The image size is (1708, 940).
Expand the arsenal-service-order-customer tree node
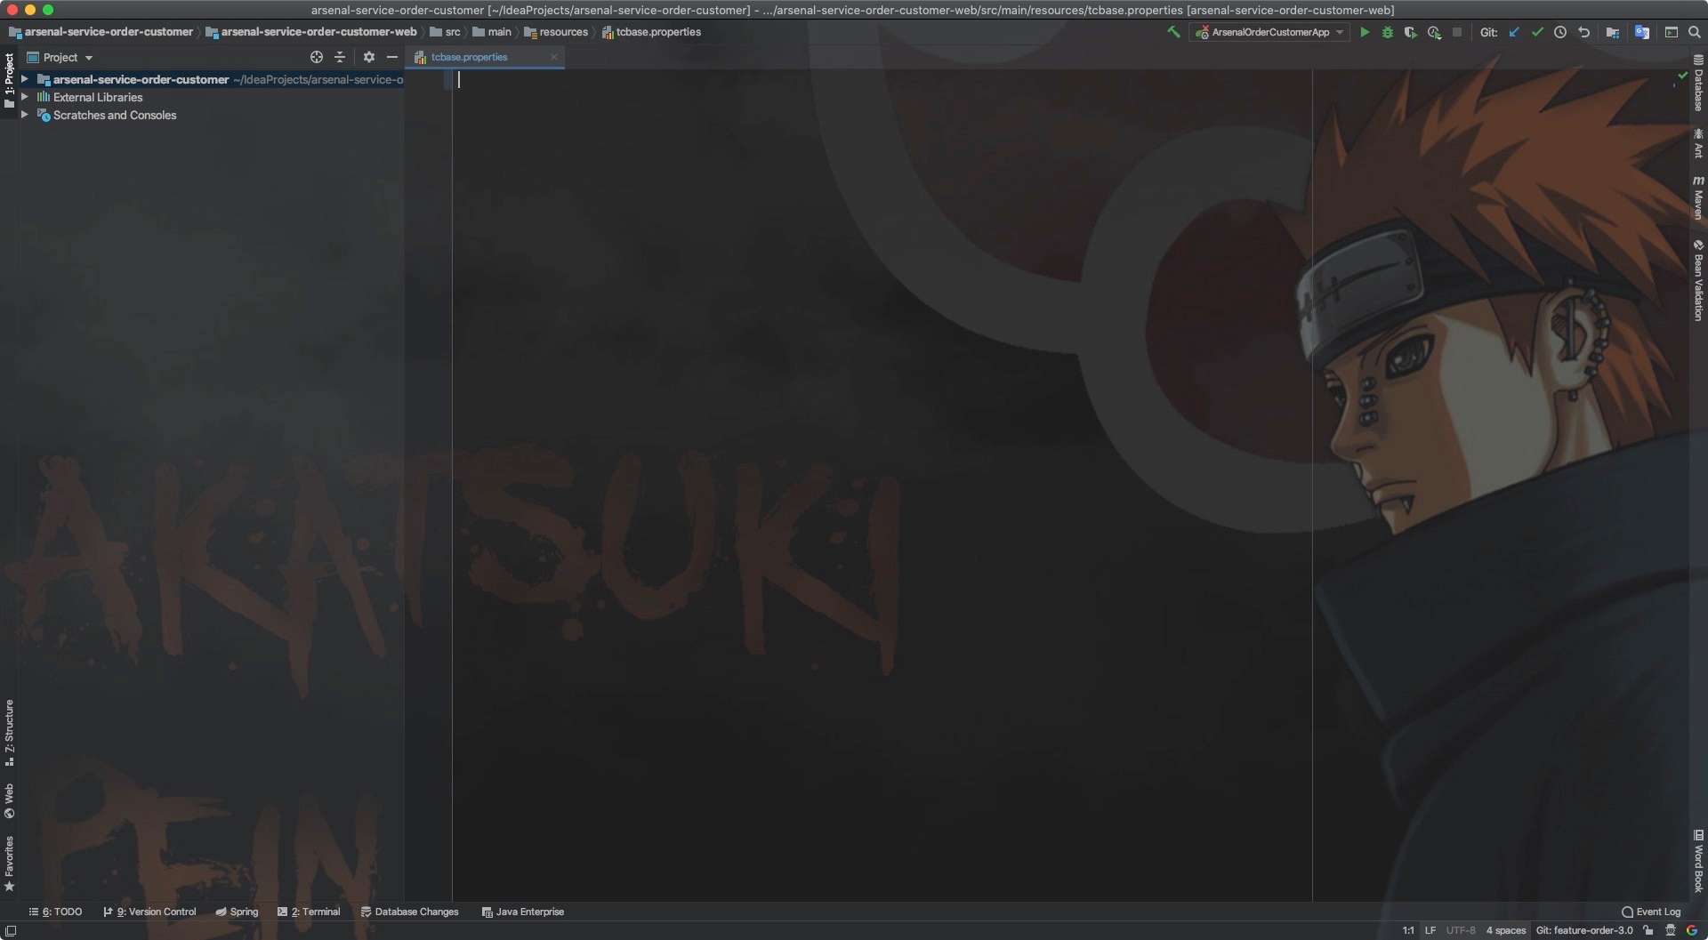point(25,79)
